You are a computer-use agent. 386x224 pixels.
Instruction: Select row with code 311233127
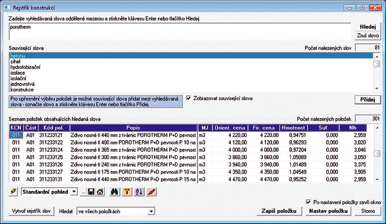[x=188, y=172]
